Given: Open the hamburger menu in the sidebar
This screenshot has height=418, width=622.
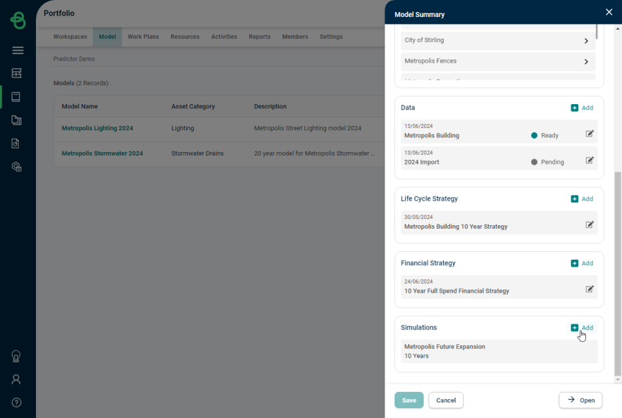Looking at the screenshot, I should coord(18,51).
